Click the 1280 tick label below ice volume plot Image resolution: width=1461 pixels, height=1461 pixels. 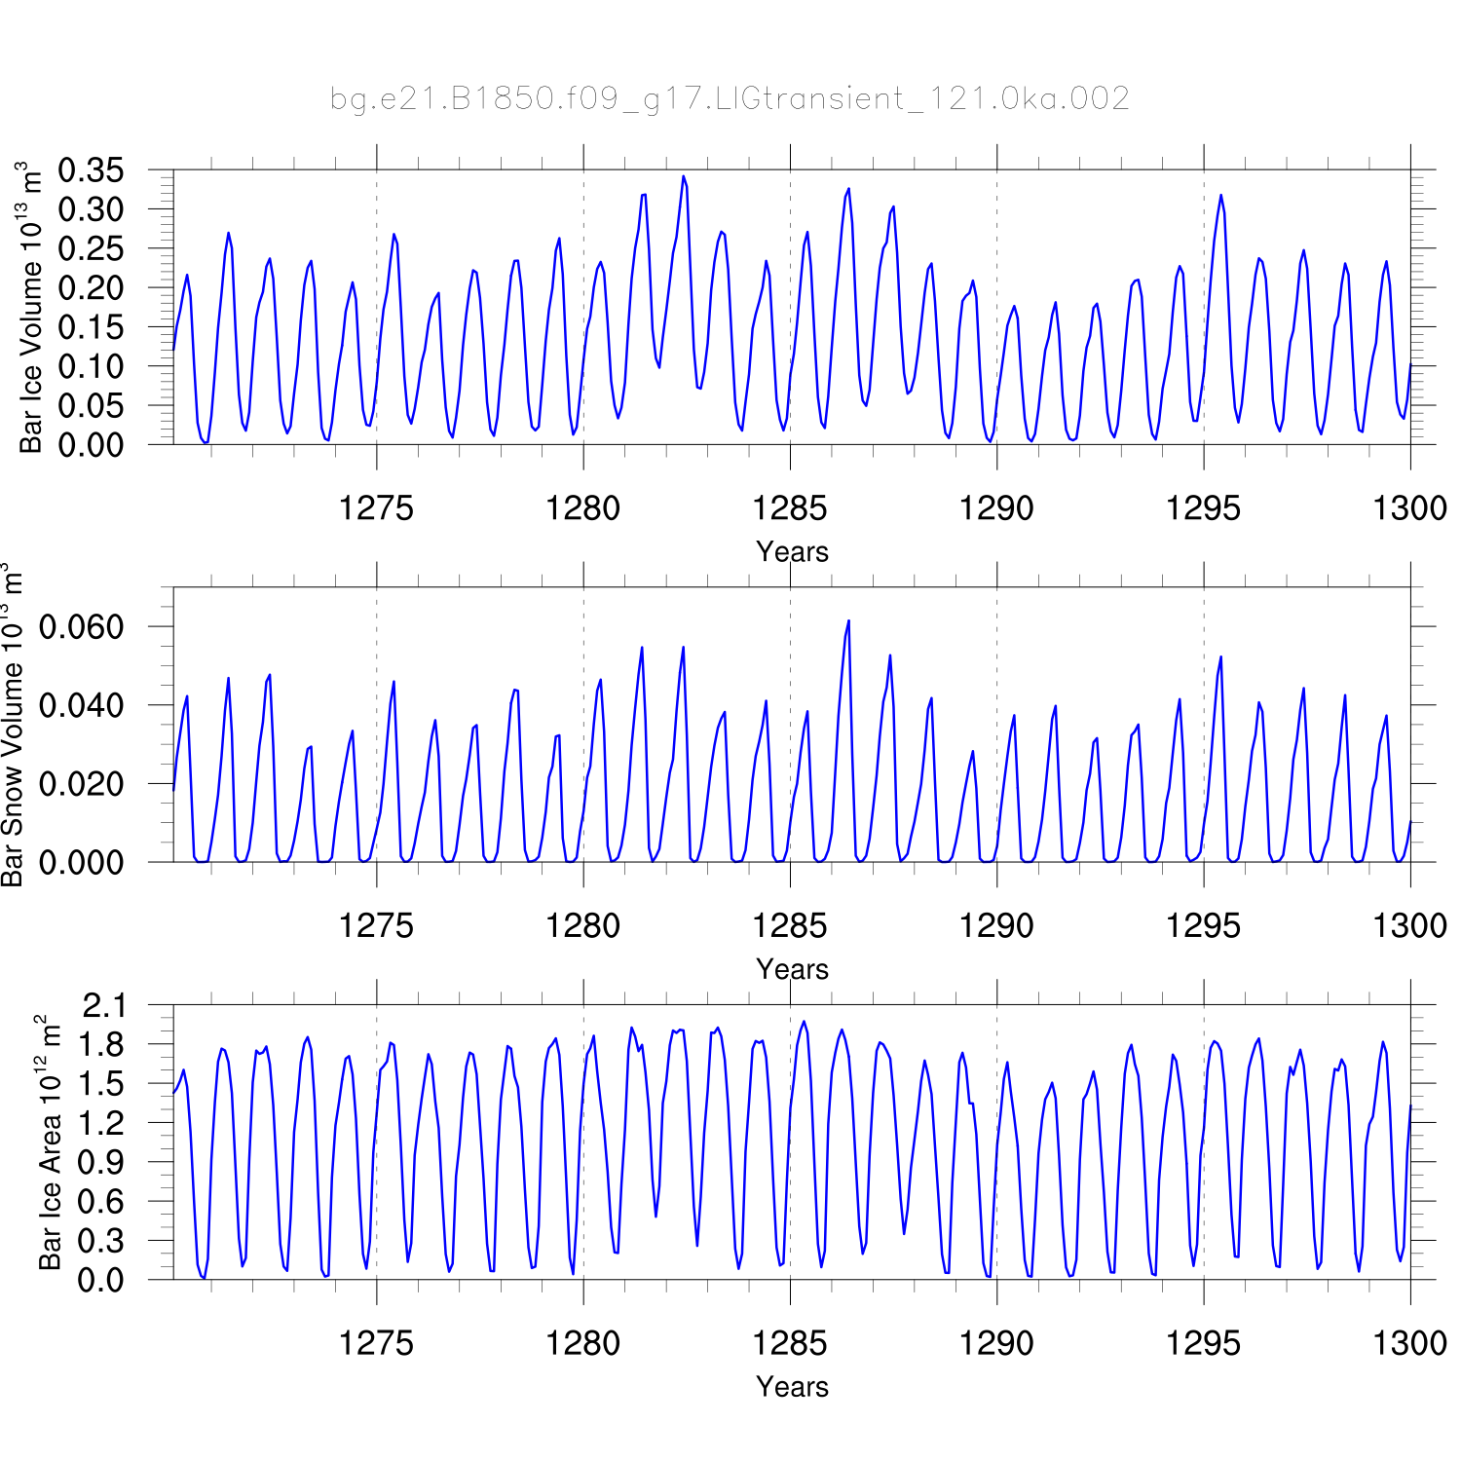(582, 507)
